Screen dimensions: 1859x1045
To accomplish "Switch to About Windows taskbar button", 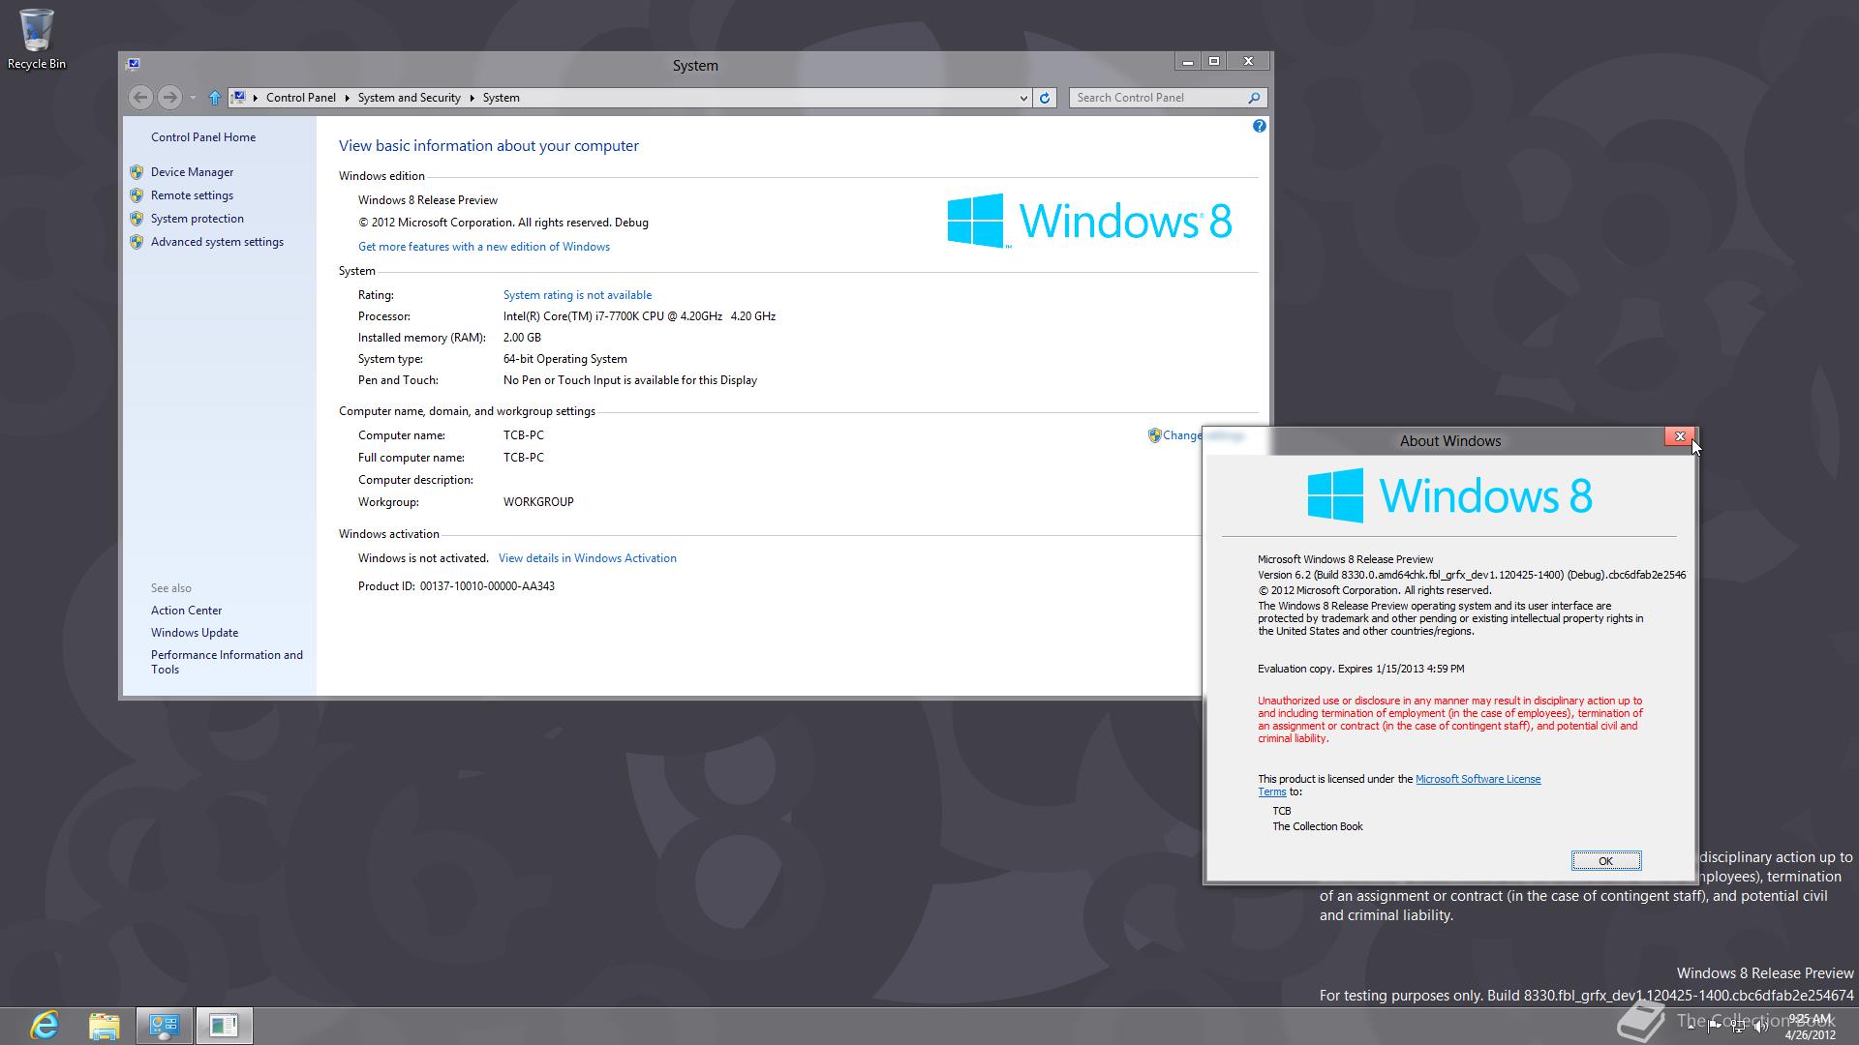I will [x=224, y=1026].
